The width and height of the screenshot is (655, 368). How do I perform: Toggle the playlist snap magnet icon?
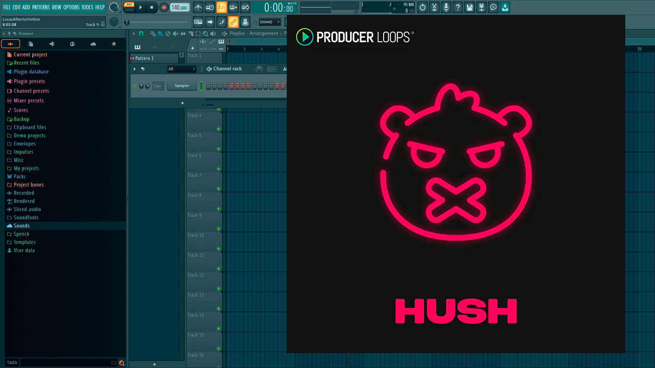[x=141, y=34]
